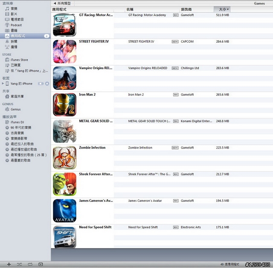Select Need for Speed Shift artwork
Screen dimensions: 273x268
tap(64, 237)
